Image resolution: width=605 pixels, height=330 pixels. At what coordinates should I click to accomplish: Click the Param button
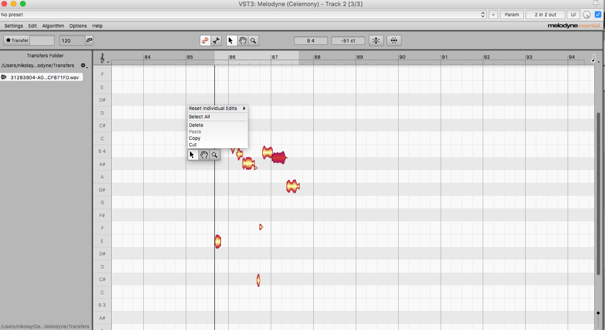tap(512, 15)
